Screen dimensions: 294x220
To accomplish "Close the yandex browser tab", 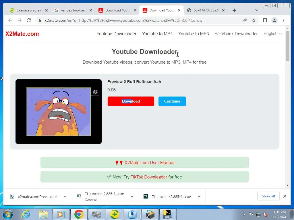I will point(91,10).
